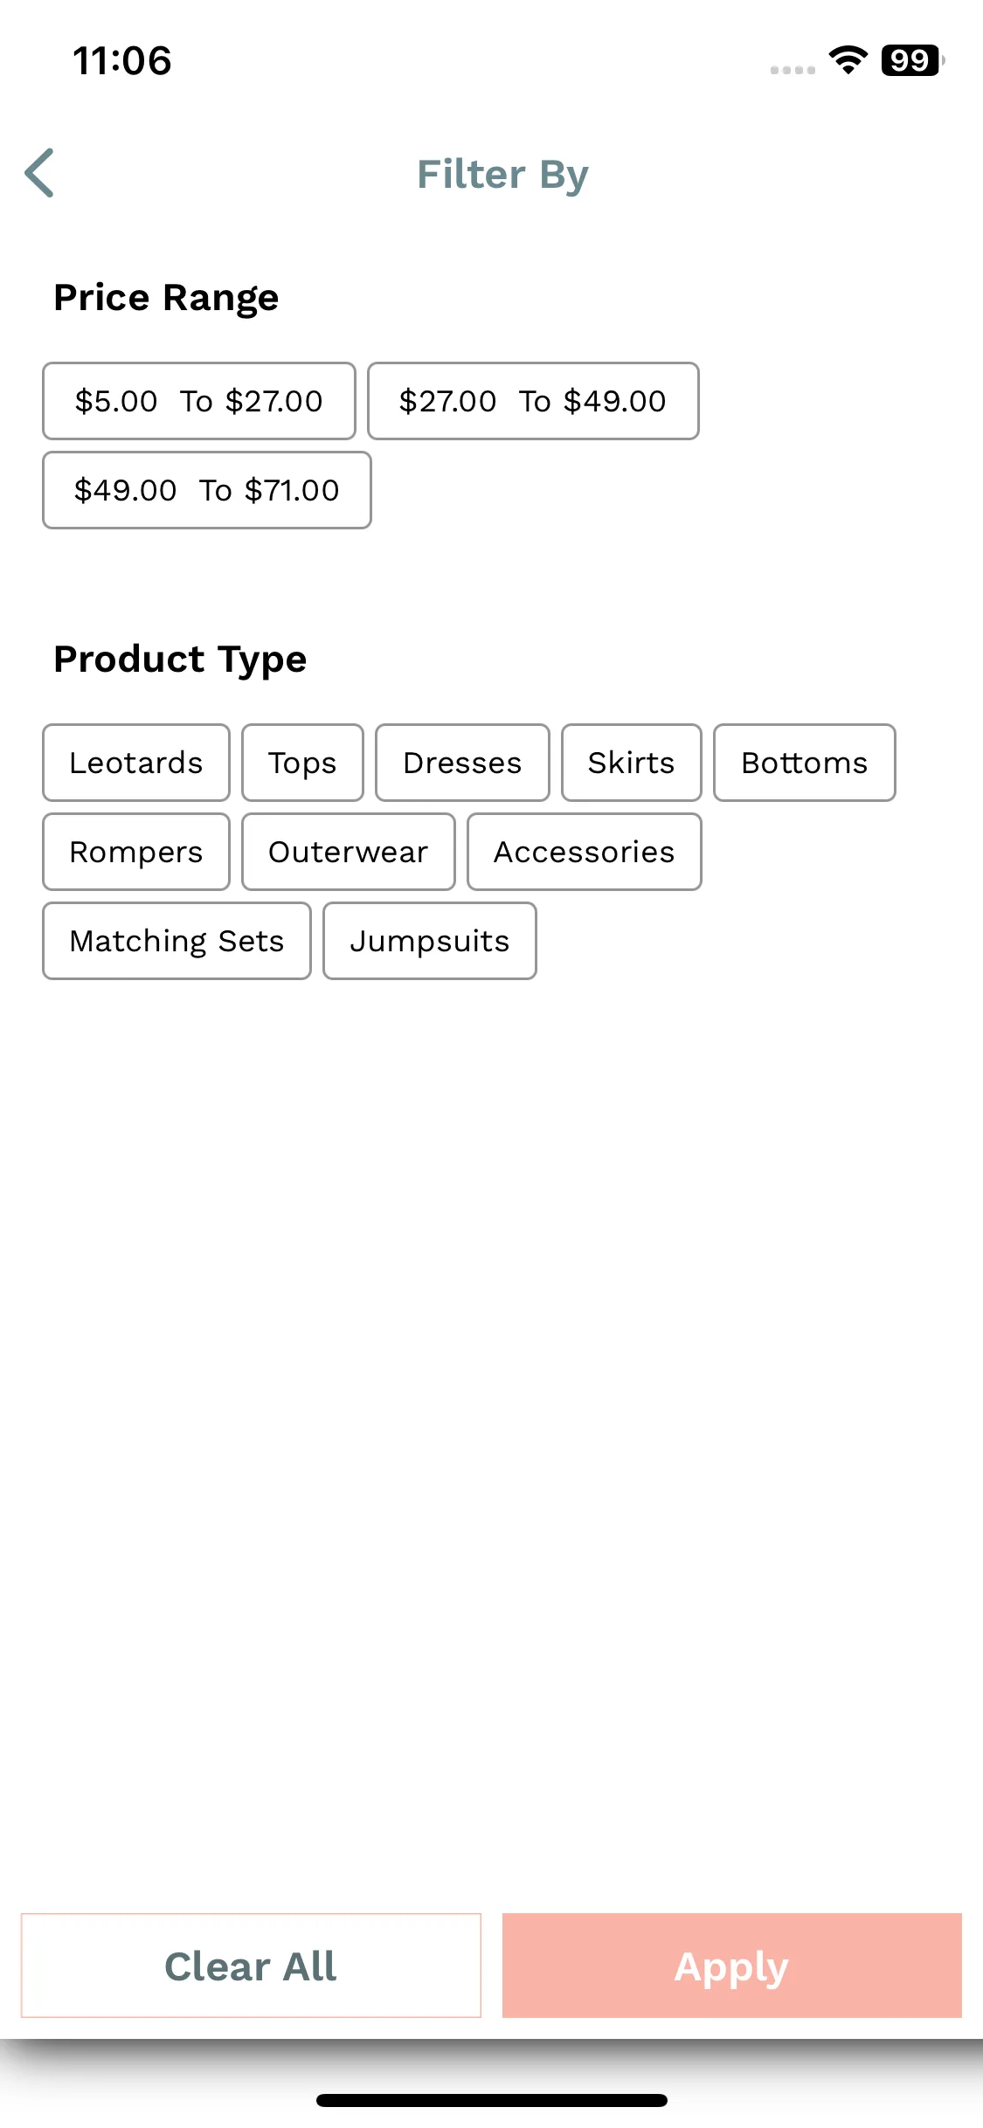Filter by Leotards product type

point(136,763)
